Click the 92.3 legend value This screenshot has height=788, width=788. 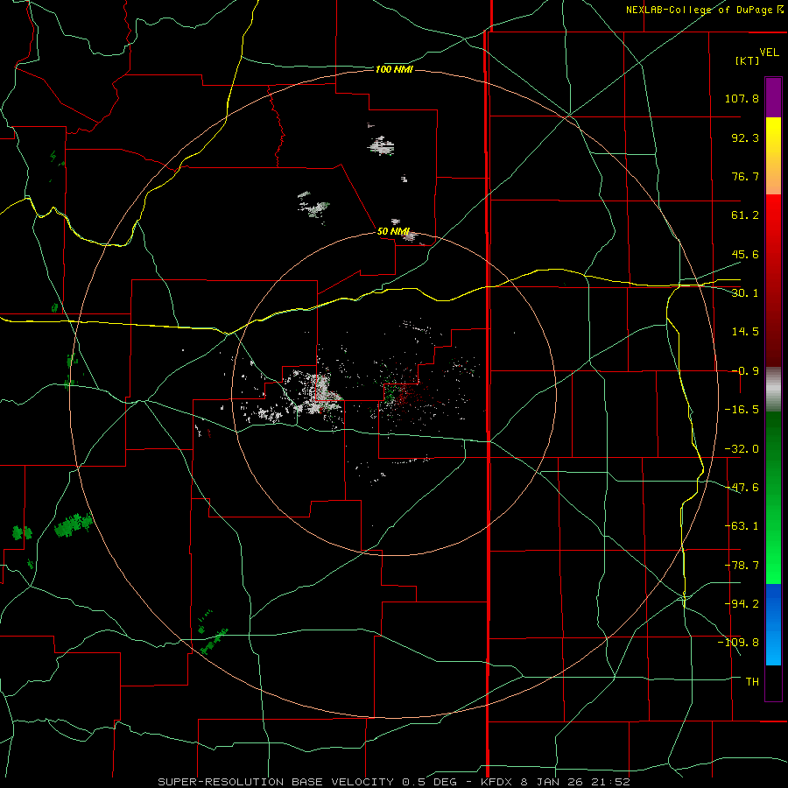coord(745,137)
